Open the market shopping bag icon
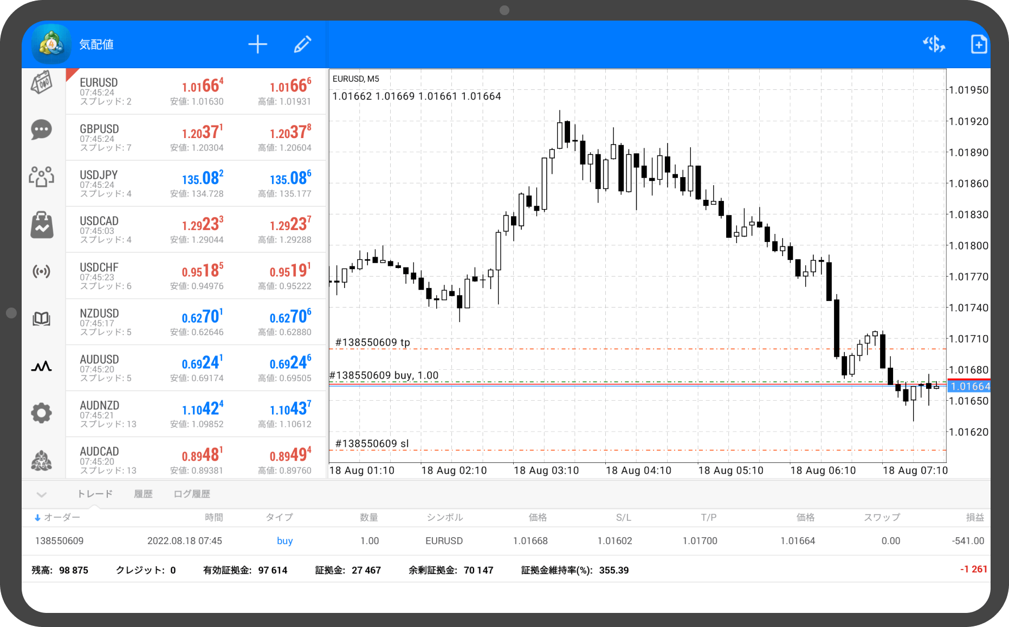 click(x=41, y=225)
